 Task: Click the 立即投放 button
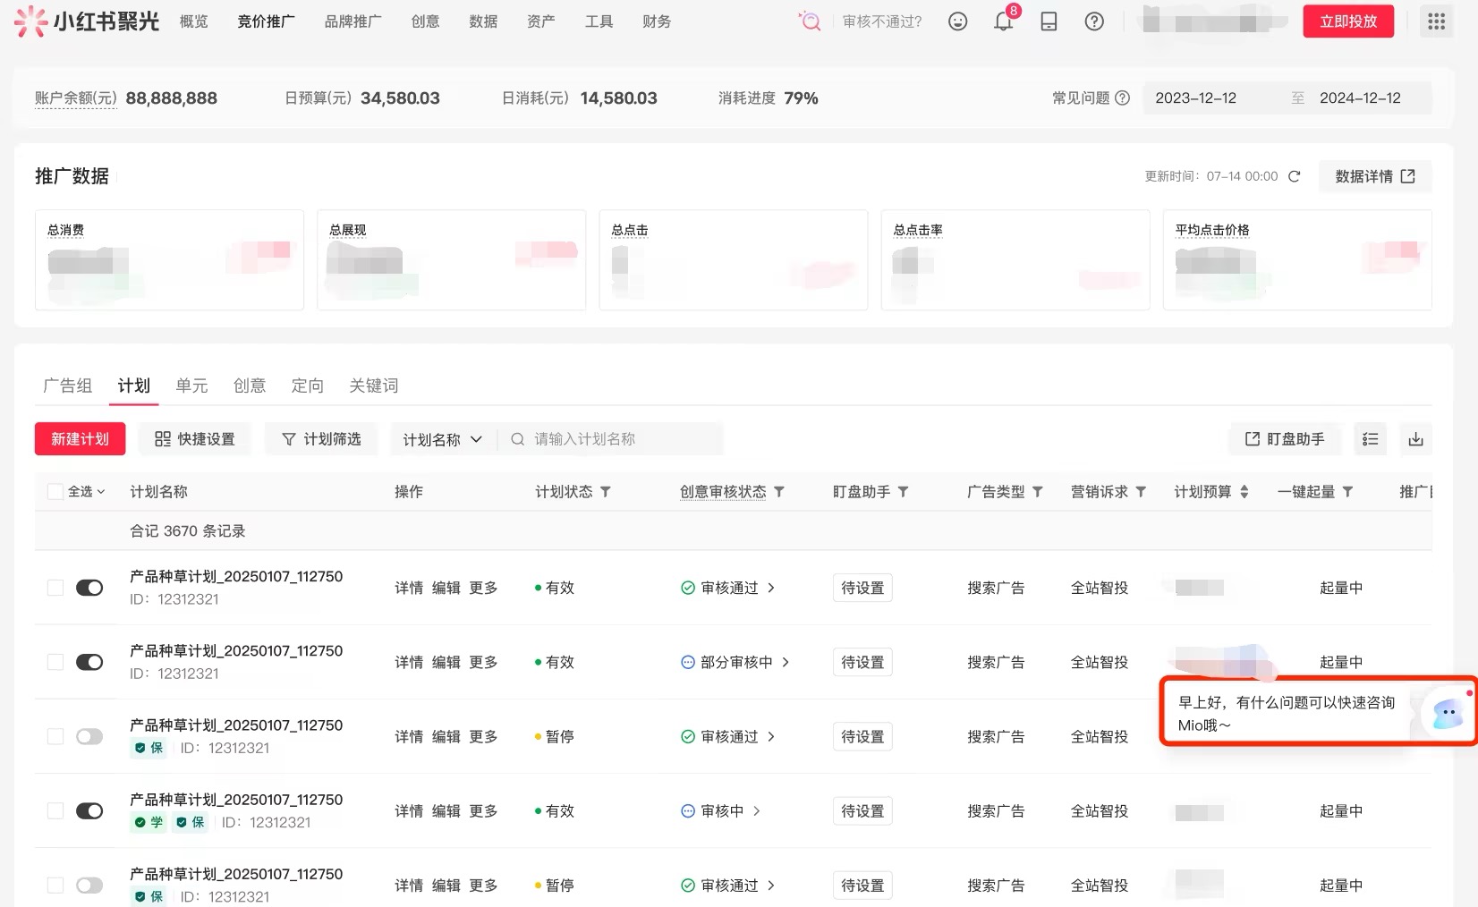[1347, 21]
